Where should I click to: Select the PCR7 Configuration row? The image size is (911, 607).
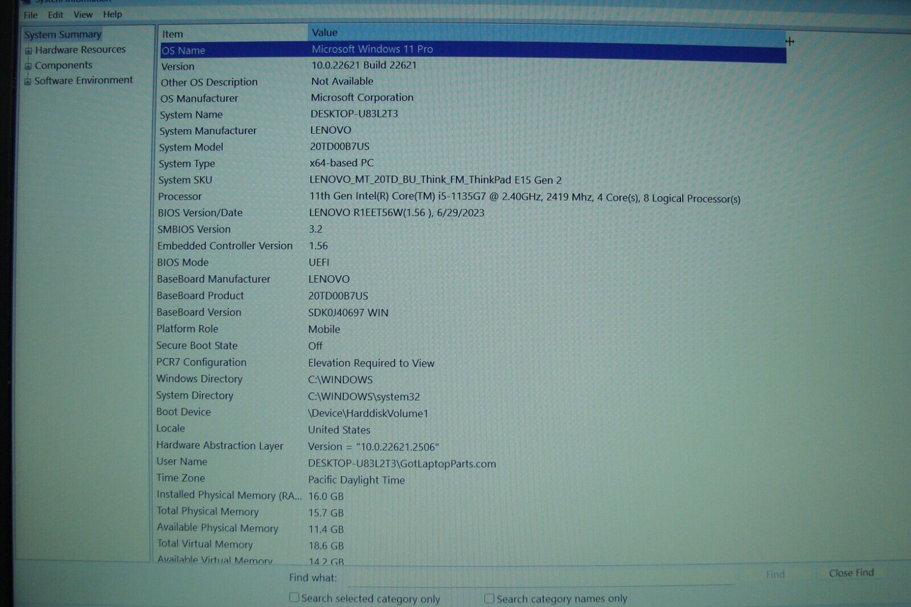(x=473, y=362)
